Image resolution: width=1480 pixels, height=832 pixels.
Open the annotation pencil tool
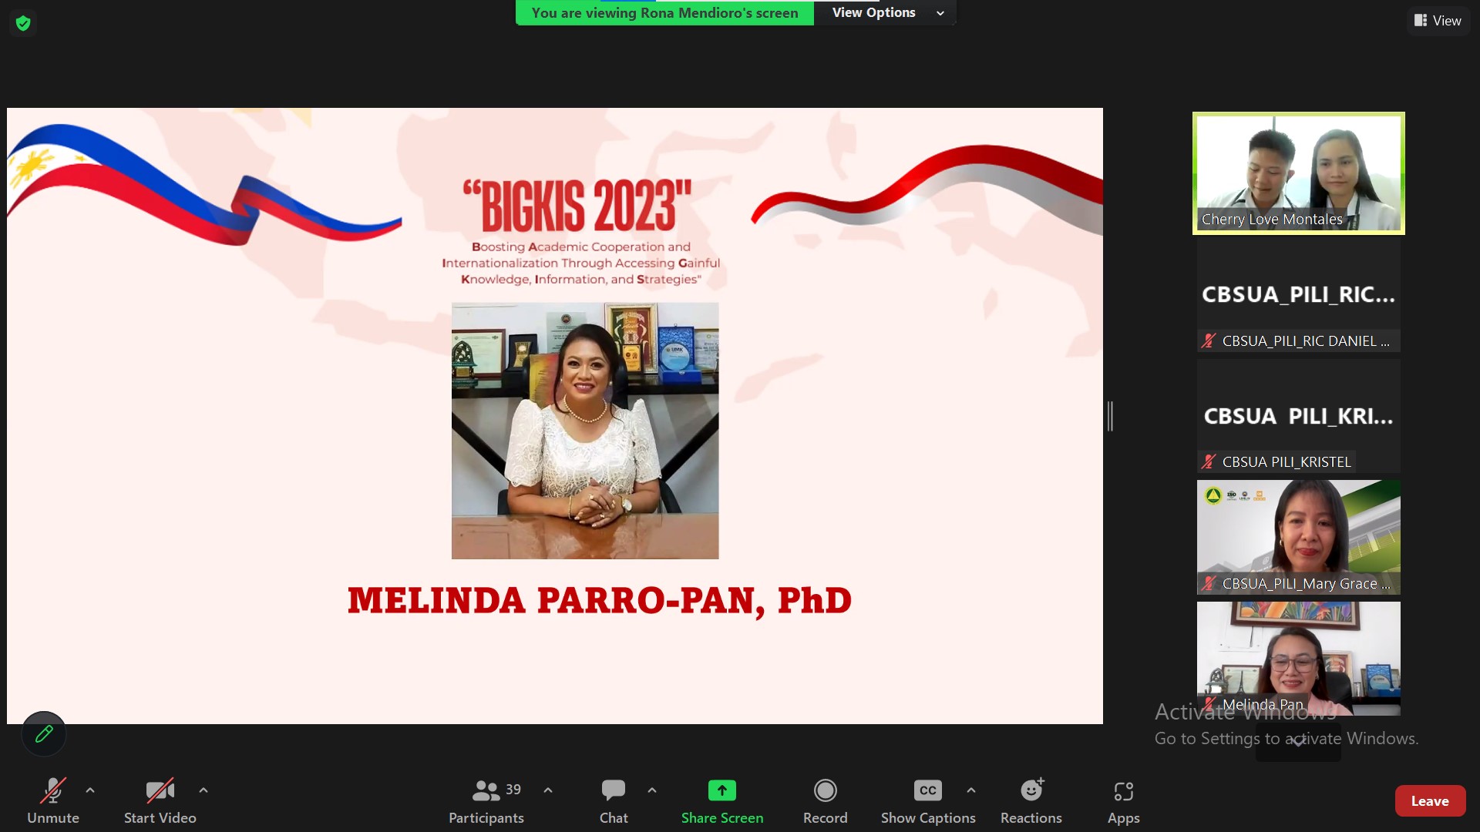(44, 733)
